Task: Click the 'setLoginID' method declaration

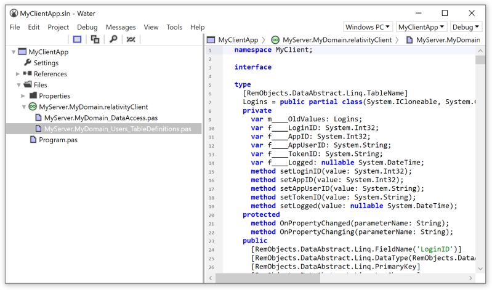Action: (x=331, y=171)
